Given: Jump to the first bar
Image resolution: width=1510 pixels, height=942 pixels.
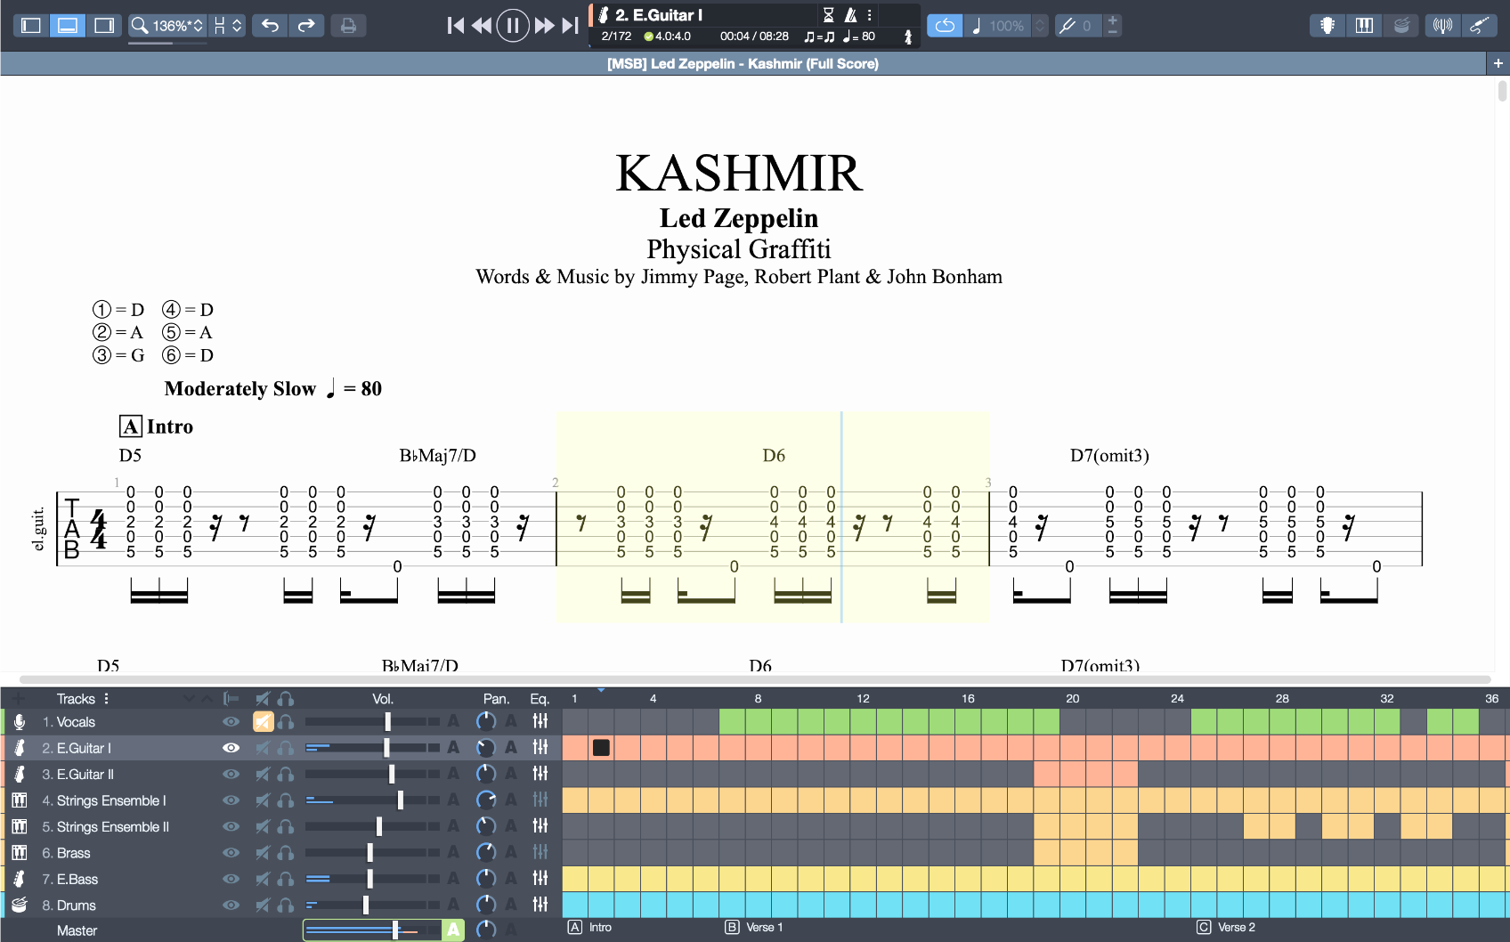Looking at the screenshot, I should (x=455, y=26).
